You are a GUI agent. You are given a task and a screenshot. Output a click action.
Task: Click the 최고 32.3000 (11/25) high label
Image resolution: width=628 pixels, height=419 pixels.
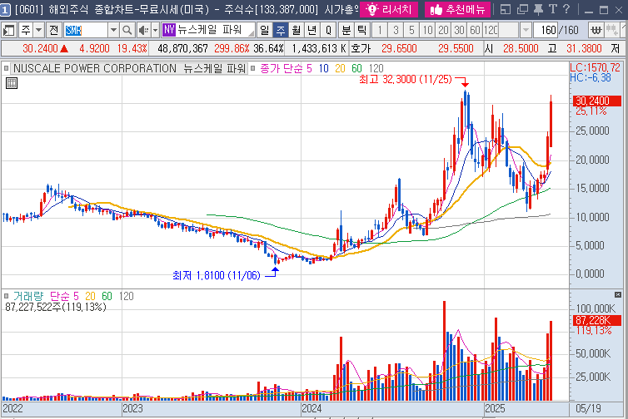click(x=406, y=79)
